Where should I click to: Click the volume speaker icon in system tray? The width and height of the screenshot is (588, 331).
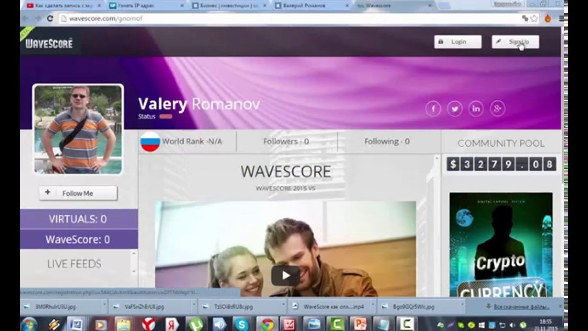click(x=512, y=325)
